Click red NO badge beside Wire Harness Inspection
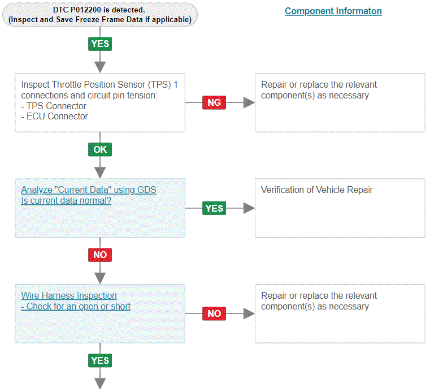 coord(214,313)
